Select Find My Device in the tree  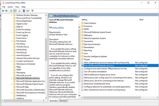pyautogui.click(x=22, y=47)
